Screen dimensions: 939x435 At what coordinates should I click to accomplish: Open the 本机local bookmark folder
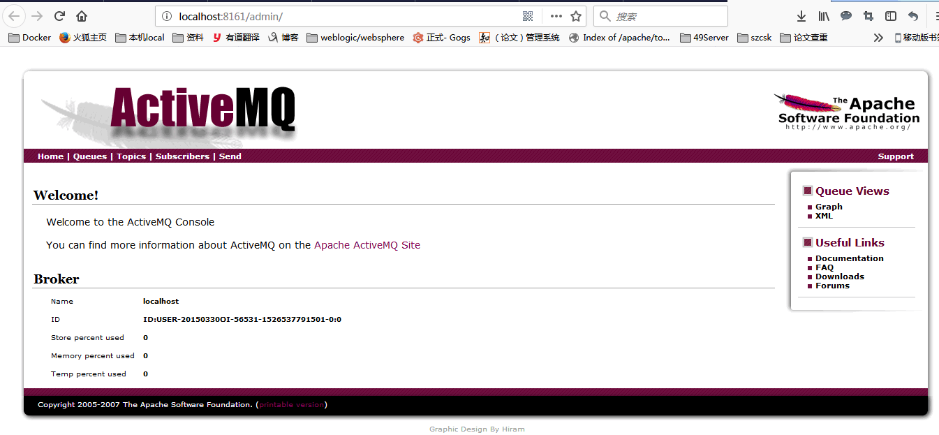(140, 38)
